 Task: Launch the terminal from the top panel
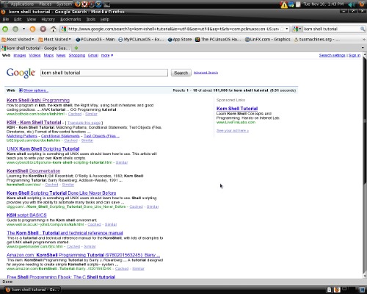click(107, 4)
